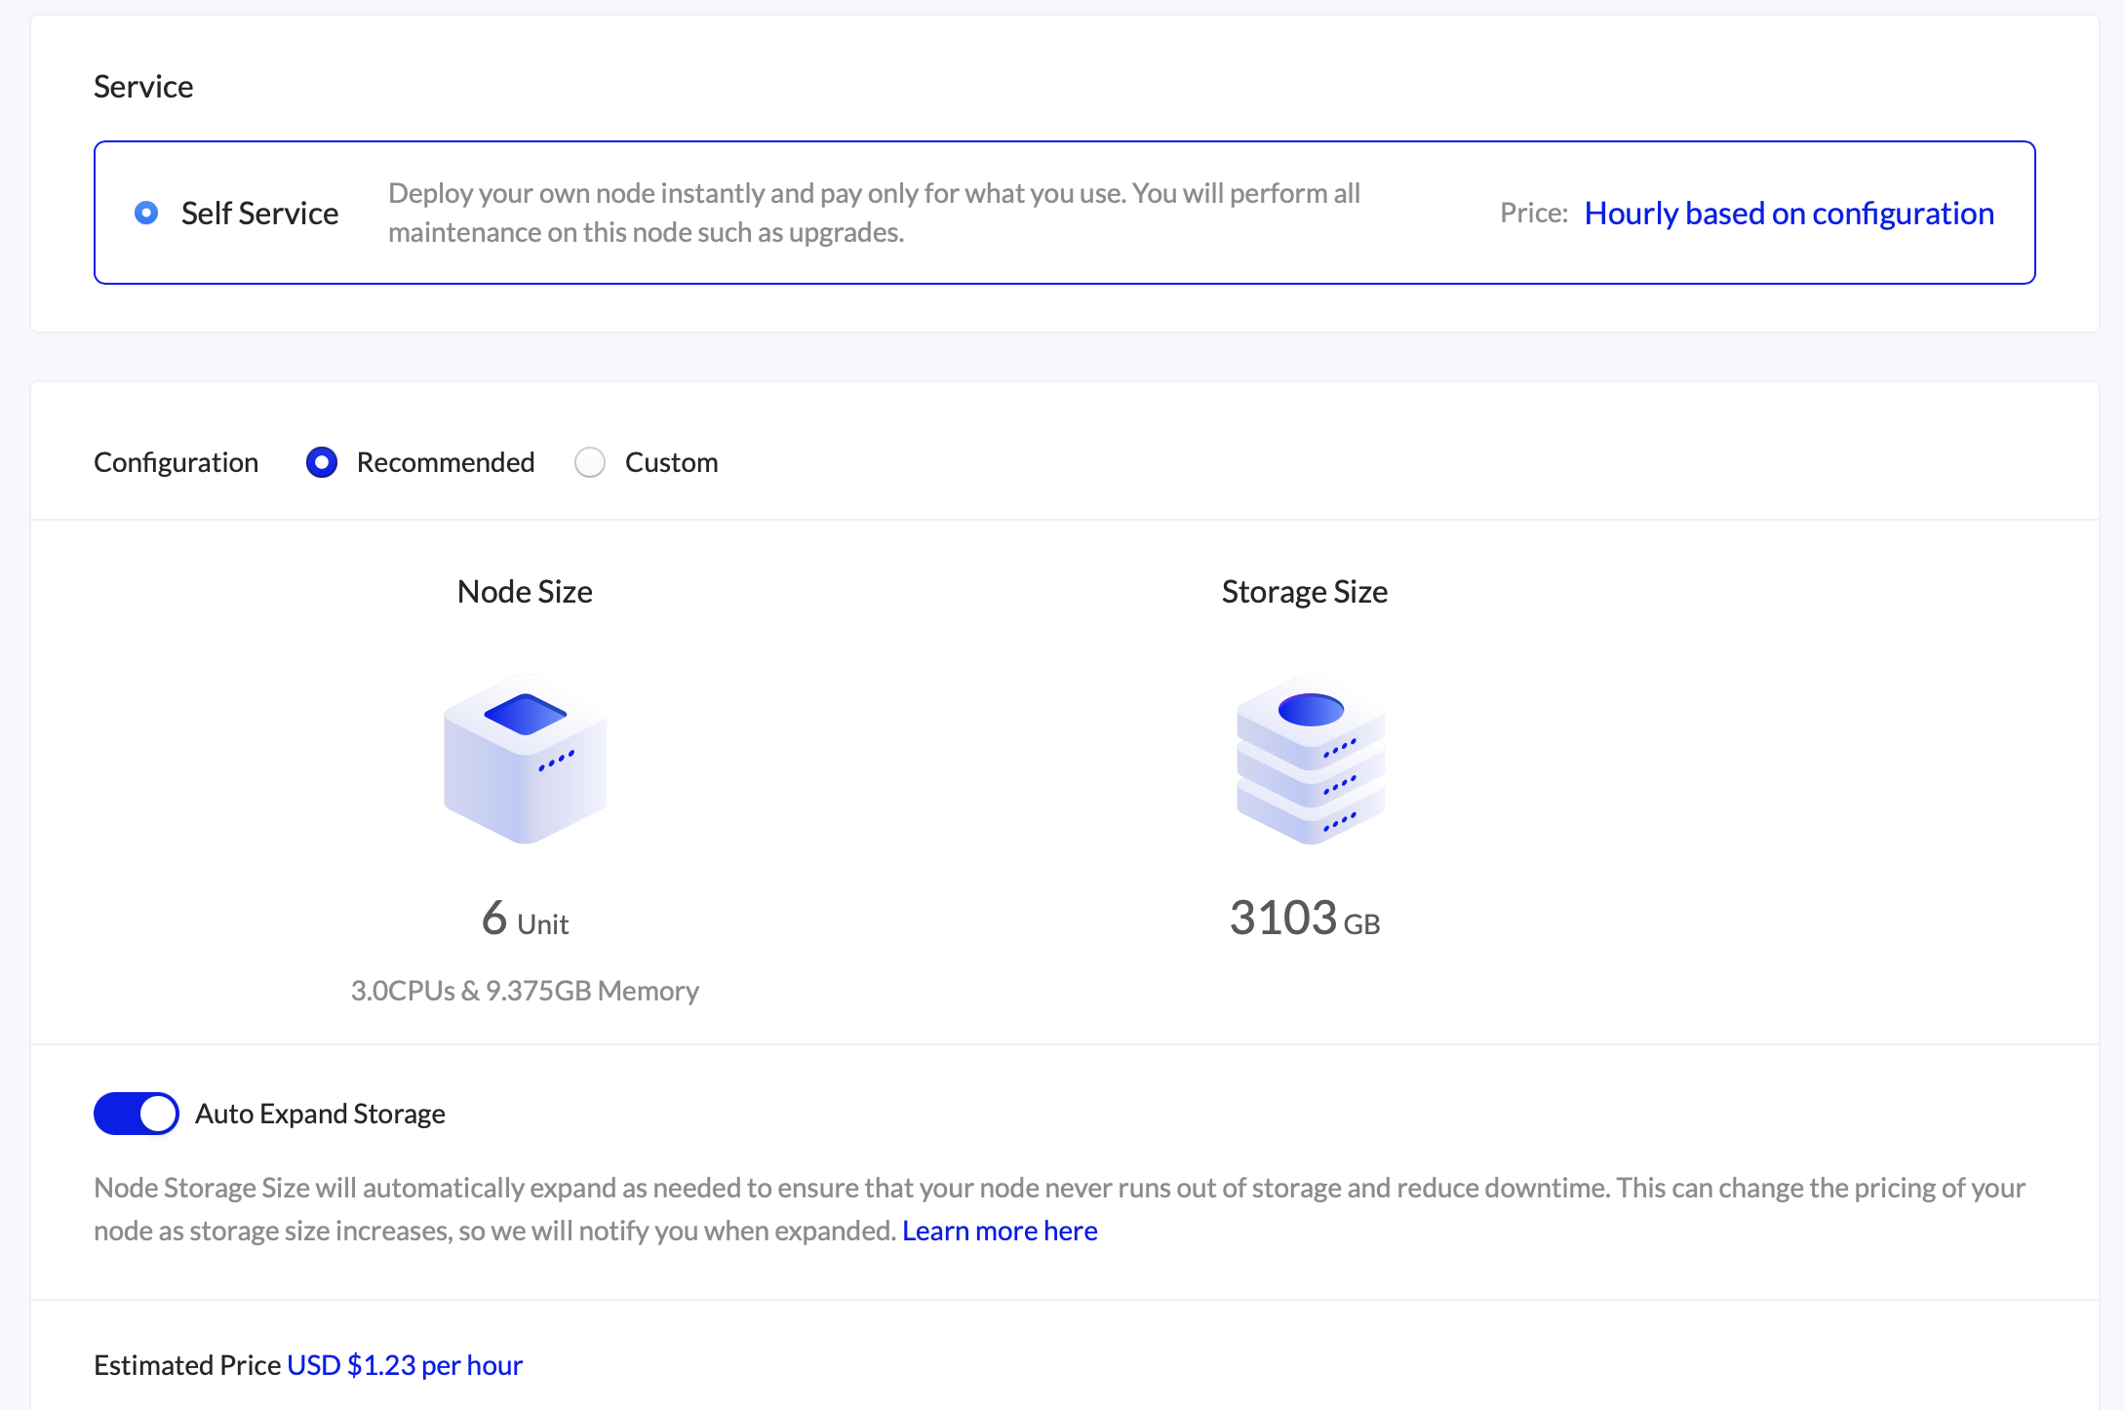Image resolution: width=2124 pixels, height=1410 pixels.
Task: Click the blue lid on the node cube illustration
Action: coord(525,715)
